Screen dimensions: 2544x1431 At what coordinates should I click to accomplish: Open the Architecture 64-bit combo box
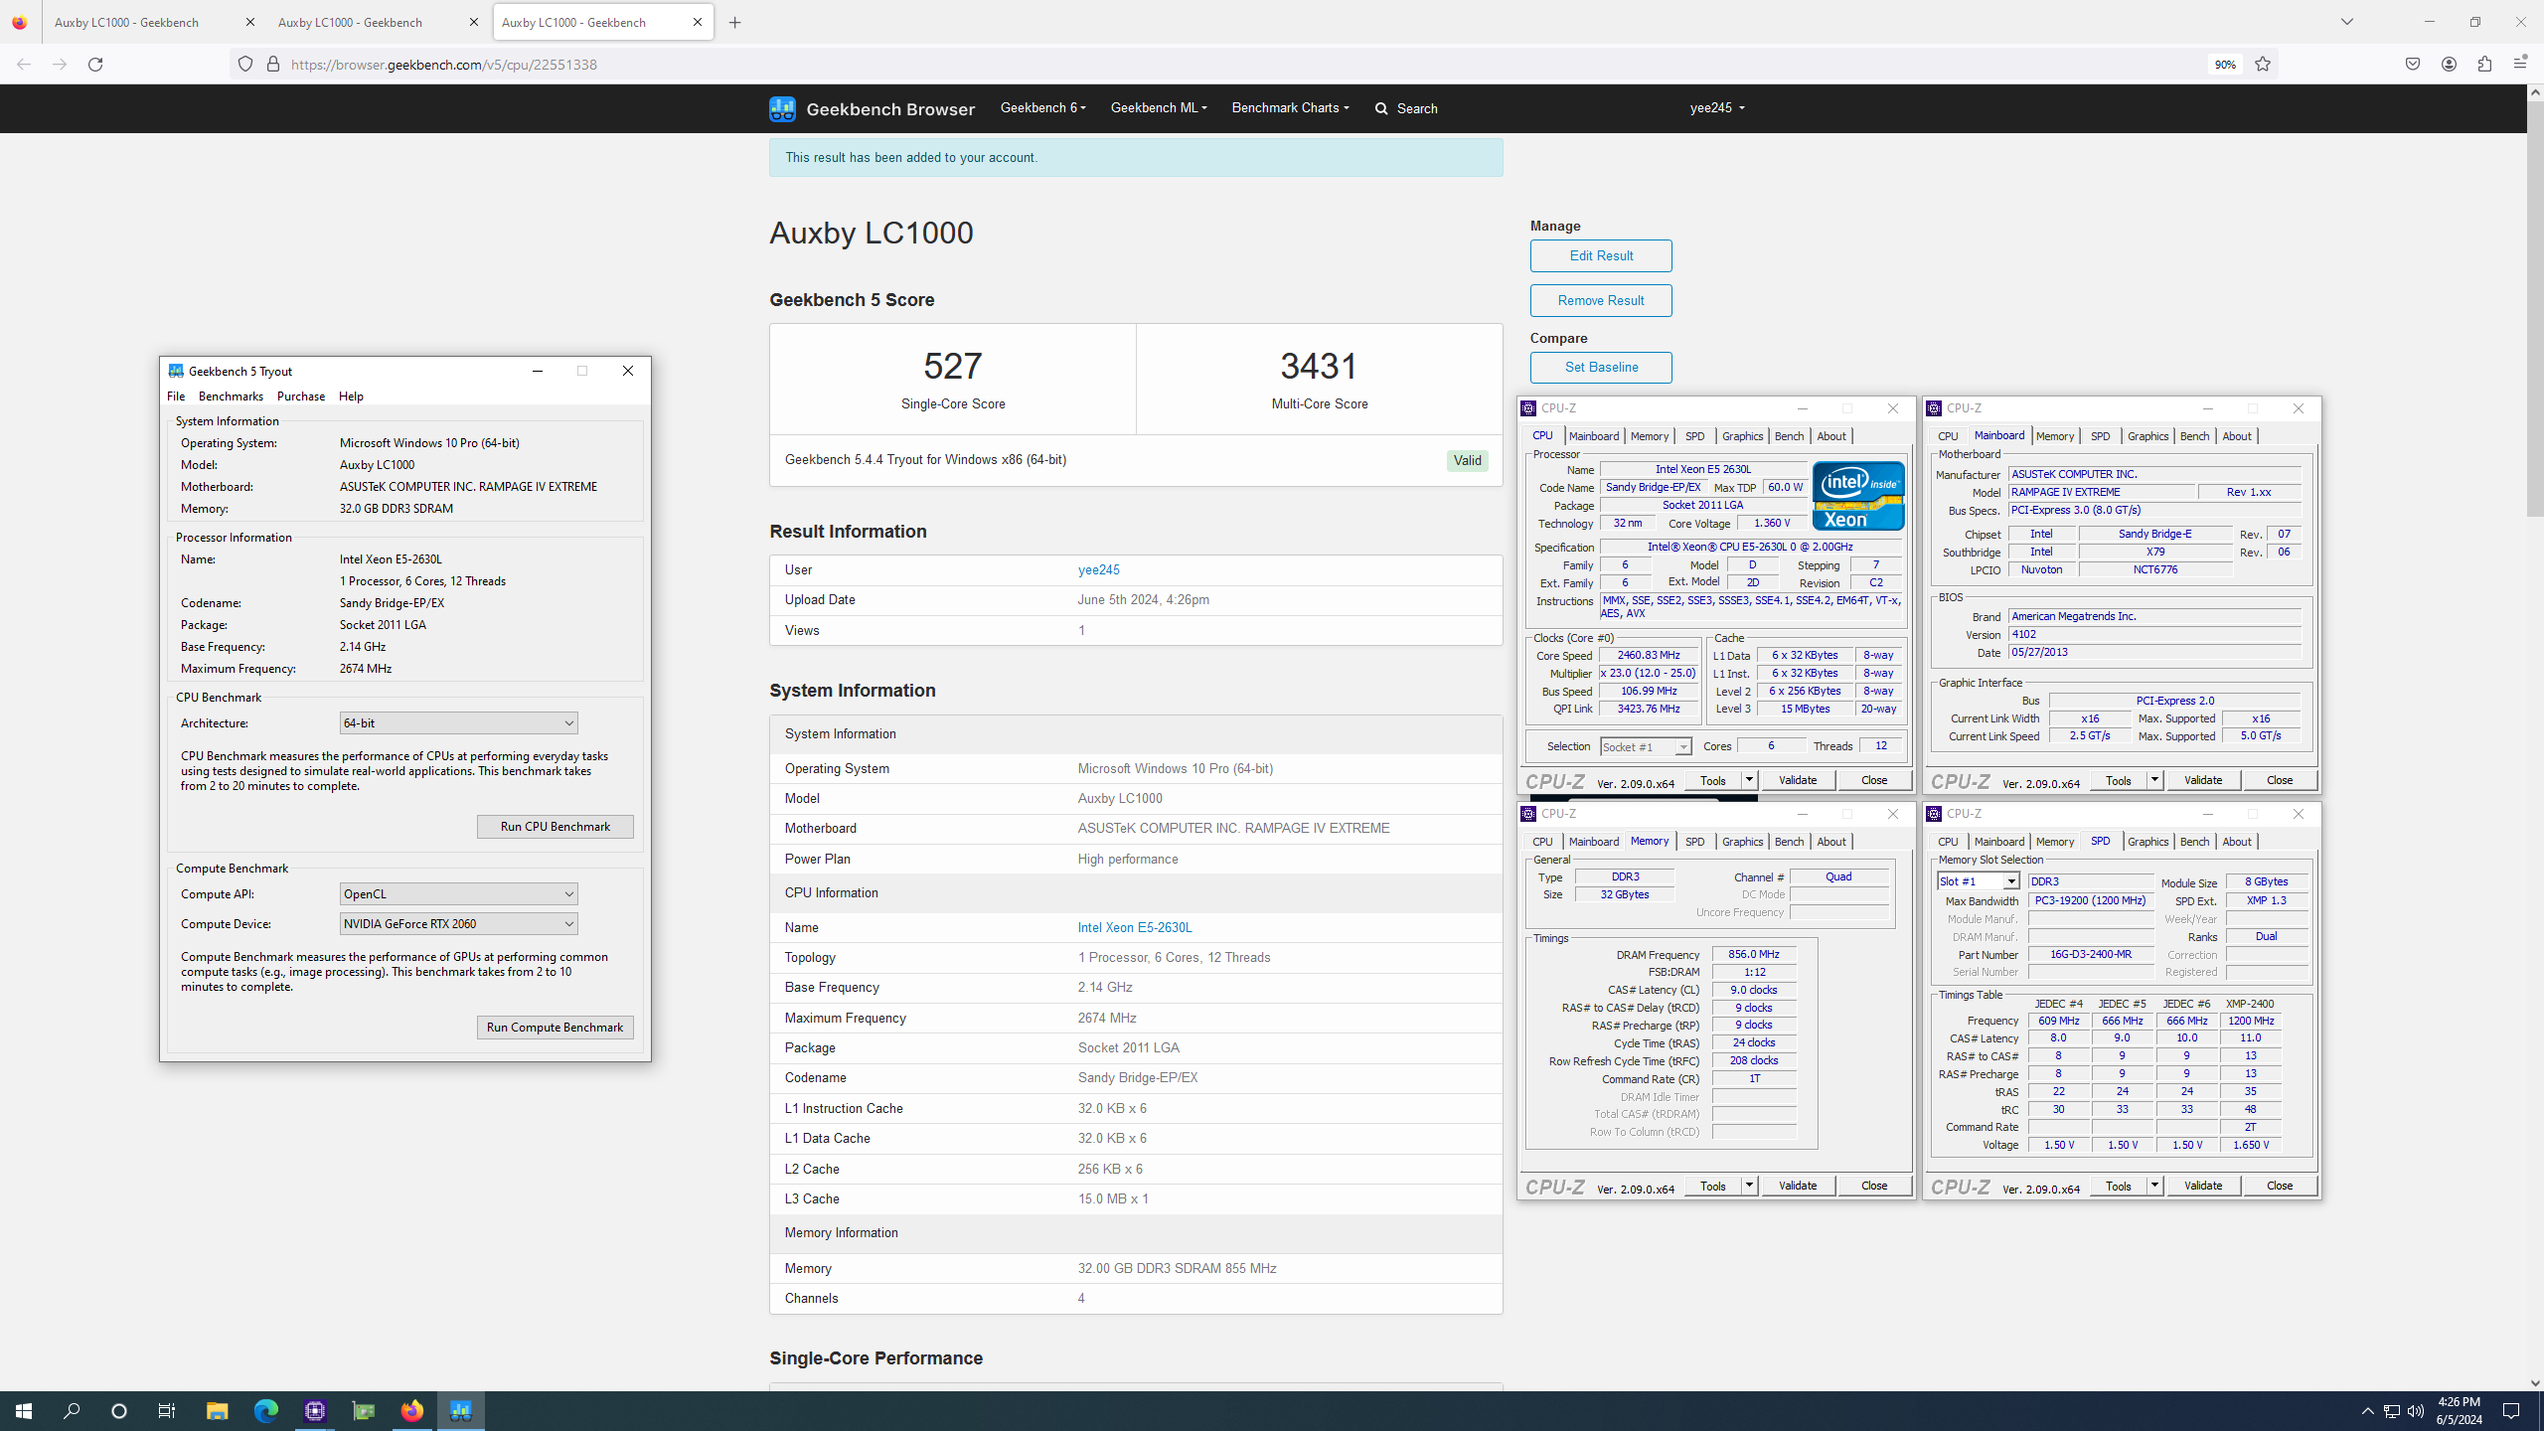pos(458,723)
